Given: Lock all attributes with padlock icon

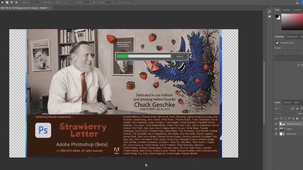Looking at the screenshot, I should 297,119.
